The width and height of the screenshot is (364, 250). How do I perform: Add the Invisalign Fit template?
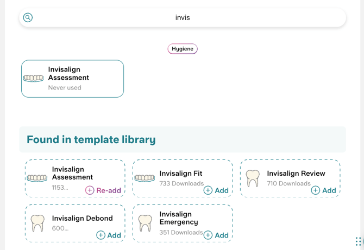point(216,190)
